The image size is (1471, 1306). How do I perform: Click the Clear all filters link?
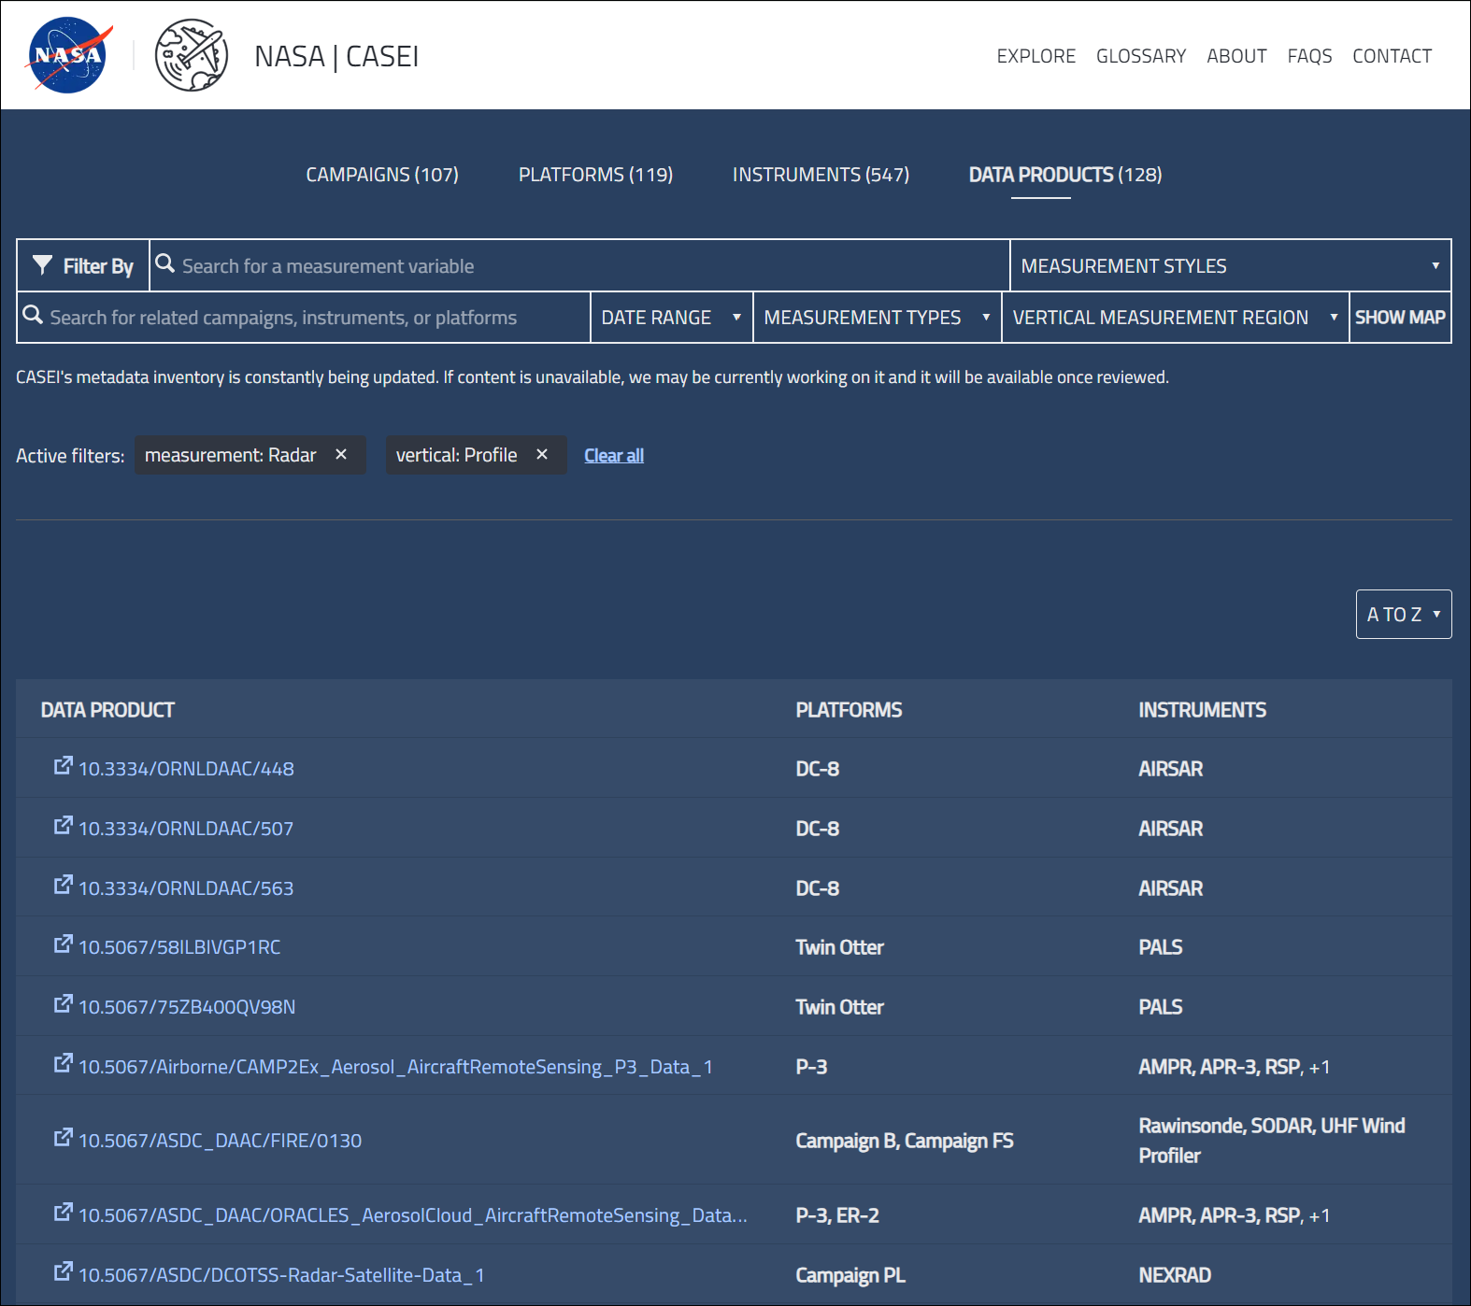pos(614,455)
